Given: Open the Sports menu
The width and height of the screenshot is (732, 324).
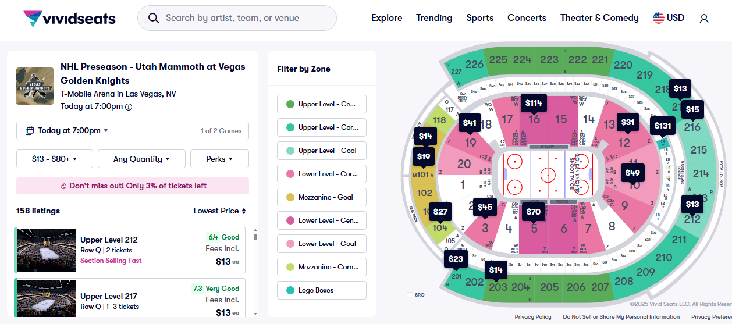Looking at the screenshot, I should pyautogui.click(x=479, y=18).
